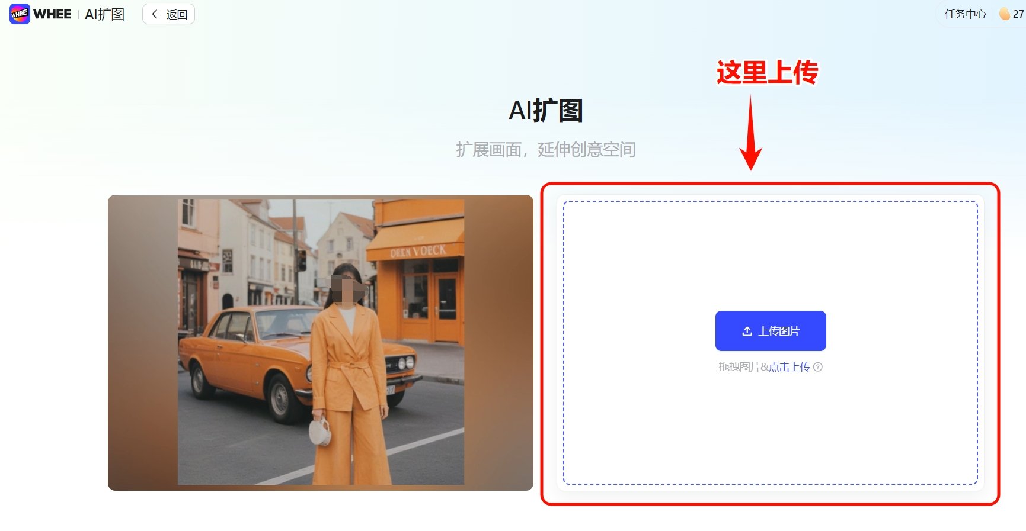Click the 拖拽图片& hint text
The image size is (1026, 531).
743,367
